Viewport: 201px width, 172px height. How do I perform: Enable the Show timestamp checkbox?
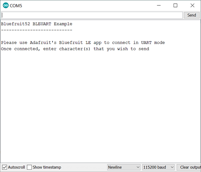[x=29, y=167]
